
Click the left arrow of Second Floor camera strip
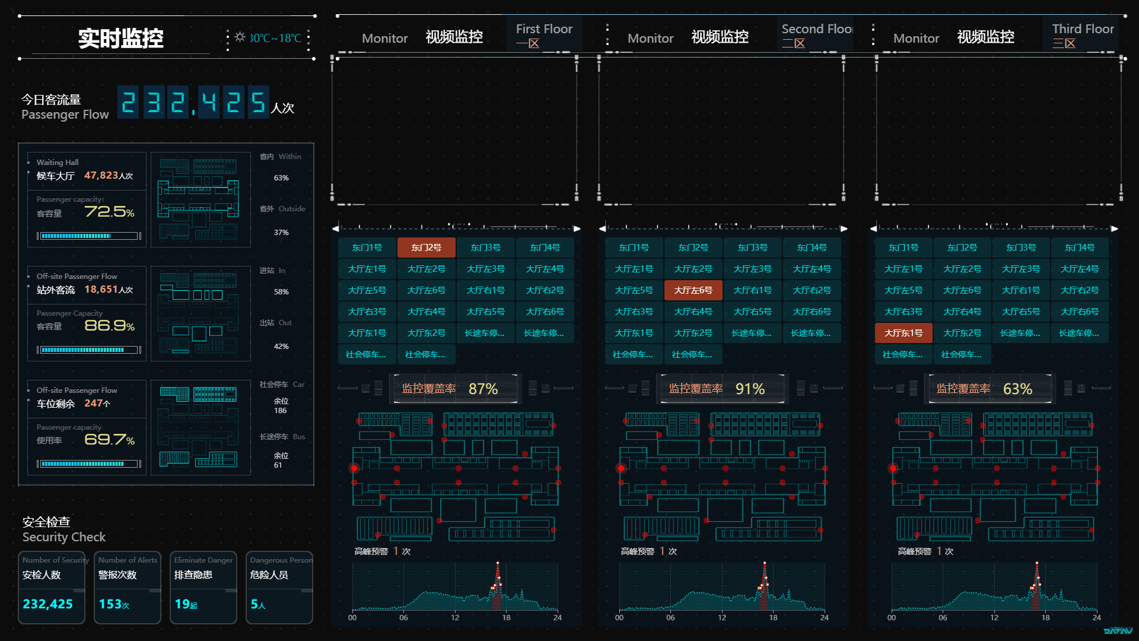pyautogui.click(x=603, y=229)
